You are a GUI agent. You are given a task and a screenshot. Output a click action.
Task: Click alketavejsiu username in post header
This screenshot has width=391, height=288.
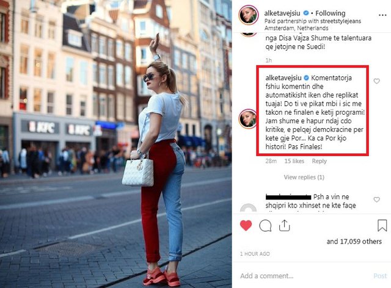click(283, 13)
